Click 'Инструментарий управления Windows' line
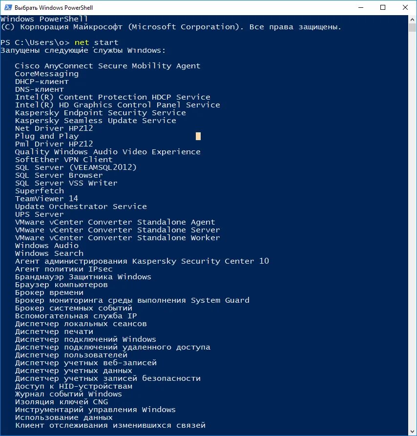The height and width of the screenshot is (436, 417). click(95, 410)
